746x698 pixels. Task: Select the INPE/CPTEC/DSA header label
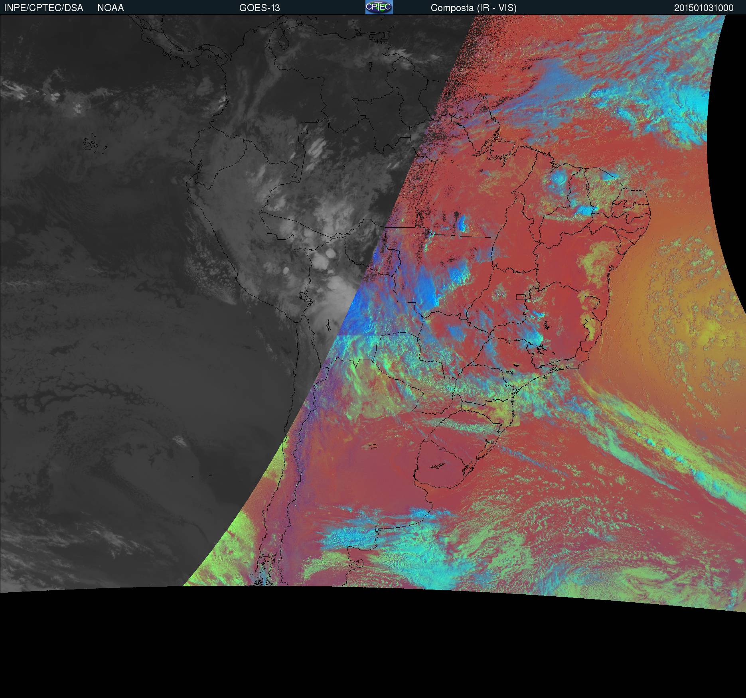43,8
